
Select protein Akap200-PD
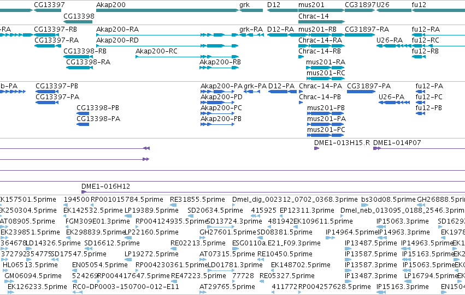217,103
